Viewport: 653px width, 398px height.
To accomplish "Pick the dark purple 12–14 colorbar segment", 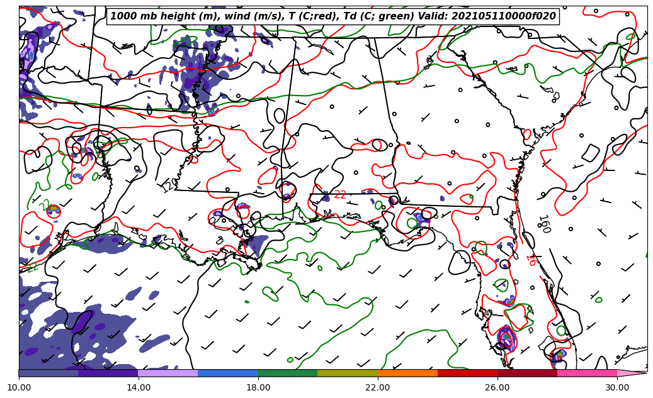I will [108, 373].
